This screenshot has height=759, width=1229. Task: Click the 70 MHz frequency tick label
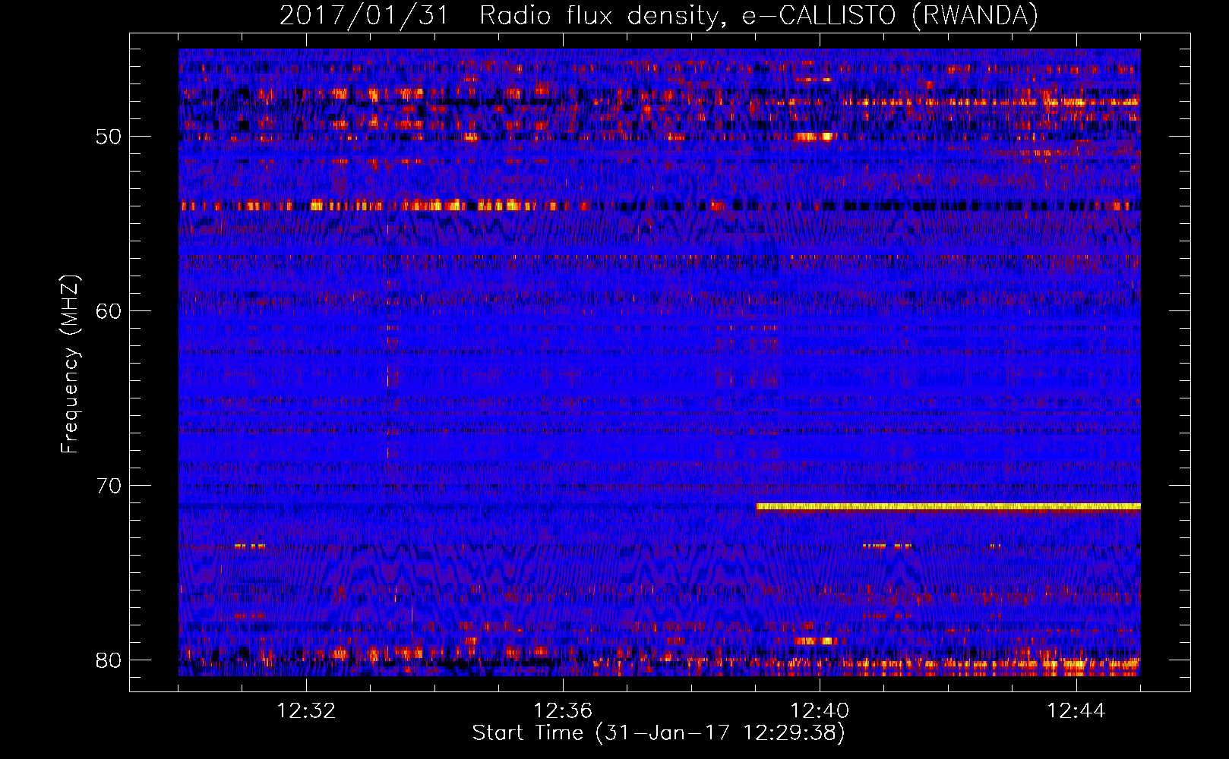[109, 486]
